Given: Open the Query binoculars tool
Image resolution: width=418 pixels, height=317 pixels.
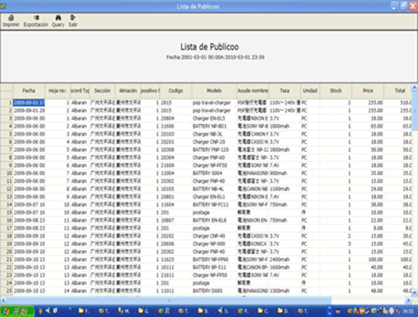Looking at the screenshot, I should [x=58, y=18].
